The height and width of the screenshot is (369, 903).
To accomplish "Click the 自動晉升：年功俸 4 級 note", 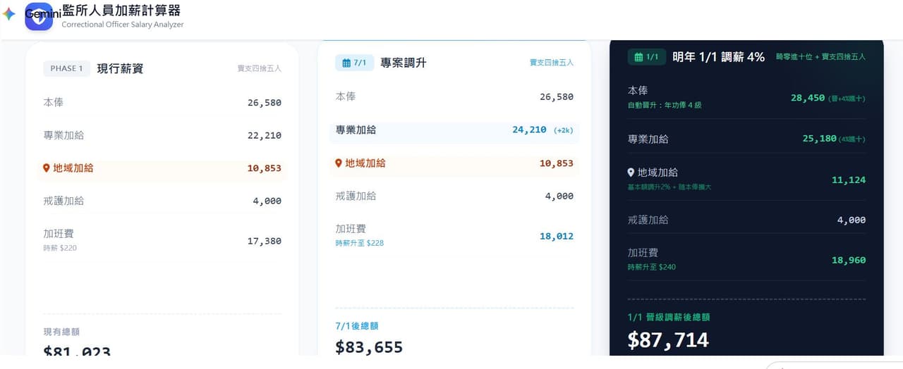I will 665,105.
